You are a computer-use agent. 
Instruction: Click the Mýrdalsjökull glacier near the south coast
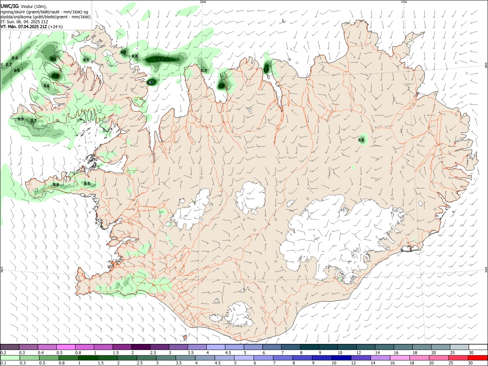tap(238, 315)
